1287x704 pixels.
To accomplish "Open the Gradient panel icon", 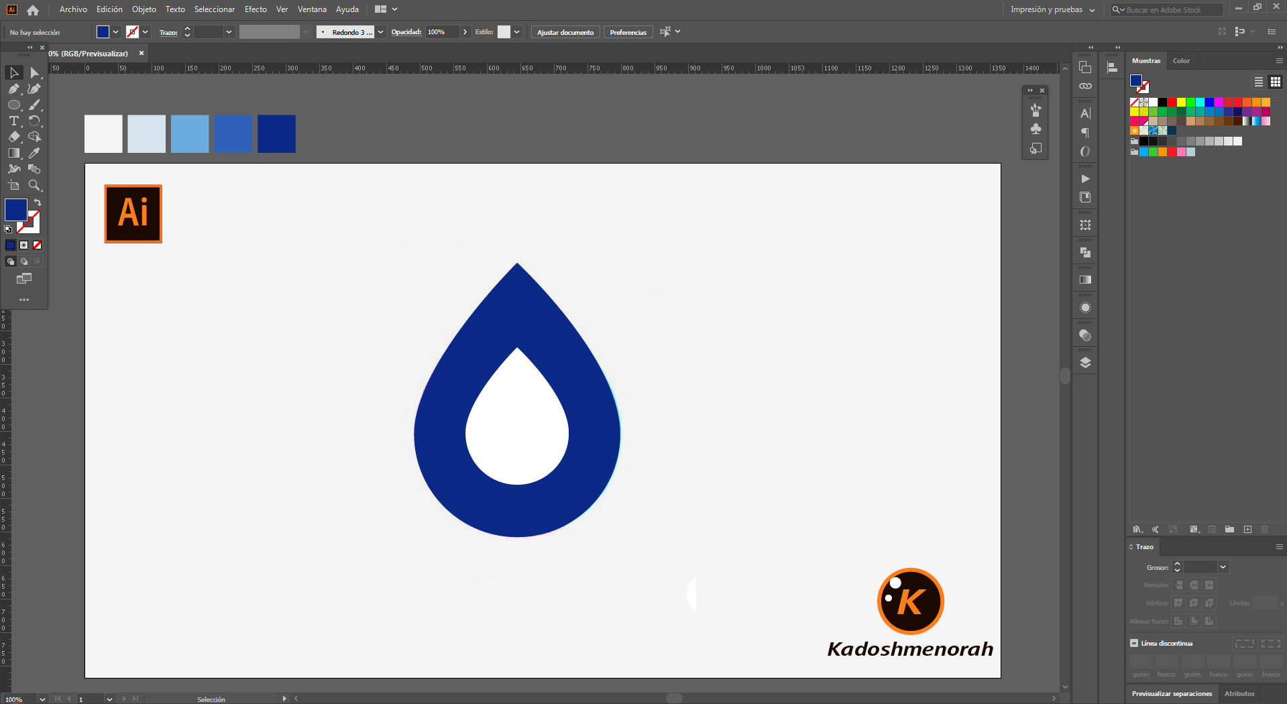I will 1085,280.
